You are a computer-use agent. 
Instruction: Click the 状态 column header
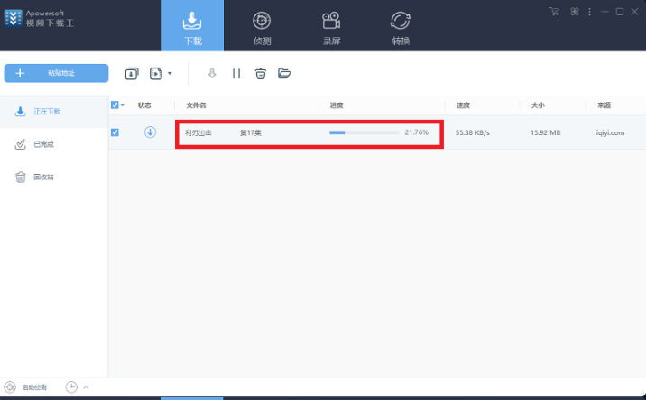(x=144, y=105)
